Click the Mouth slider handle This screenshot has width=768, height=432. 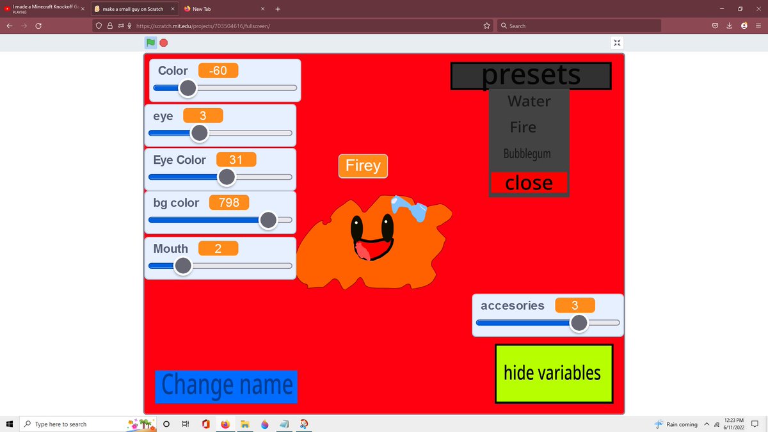click(183, 266)
